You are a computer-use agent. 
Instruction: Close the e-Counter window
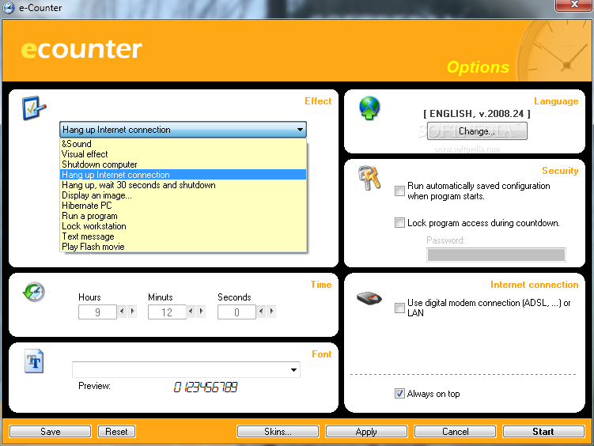(x=574, y=5)
